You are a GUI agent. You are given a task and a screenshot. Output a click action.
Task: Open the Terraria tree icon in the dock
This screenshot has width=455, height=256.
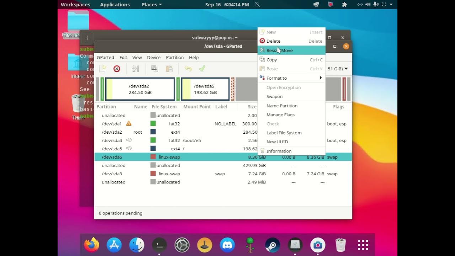coord(250,245)
